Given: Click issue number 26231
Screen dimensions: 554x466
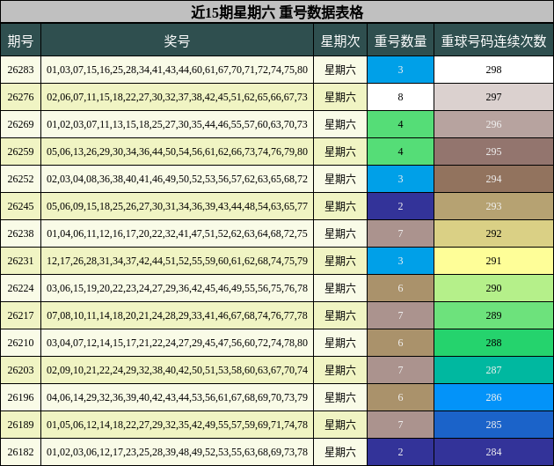Looking at the screenshot, I should [20, 261].
